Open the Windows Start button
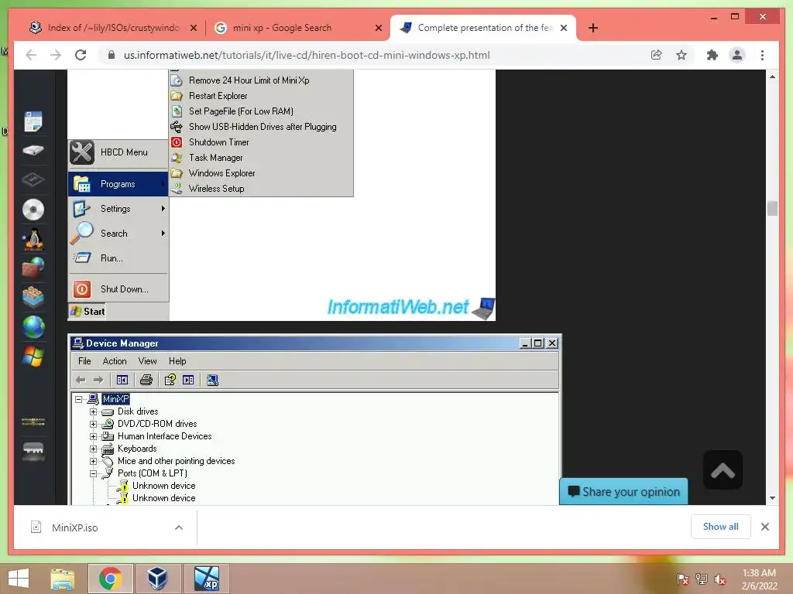 tap(19, 579)
